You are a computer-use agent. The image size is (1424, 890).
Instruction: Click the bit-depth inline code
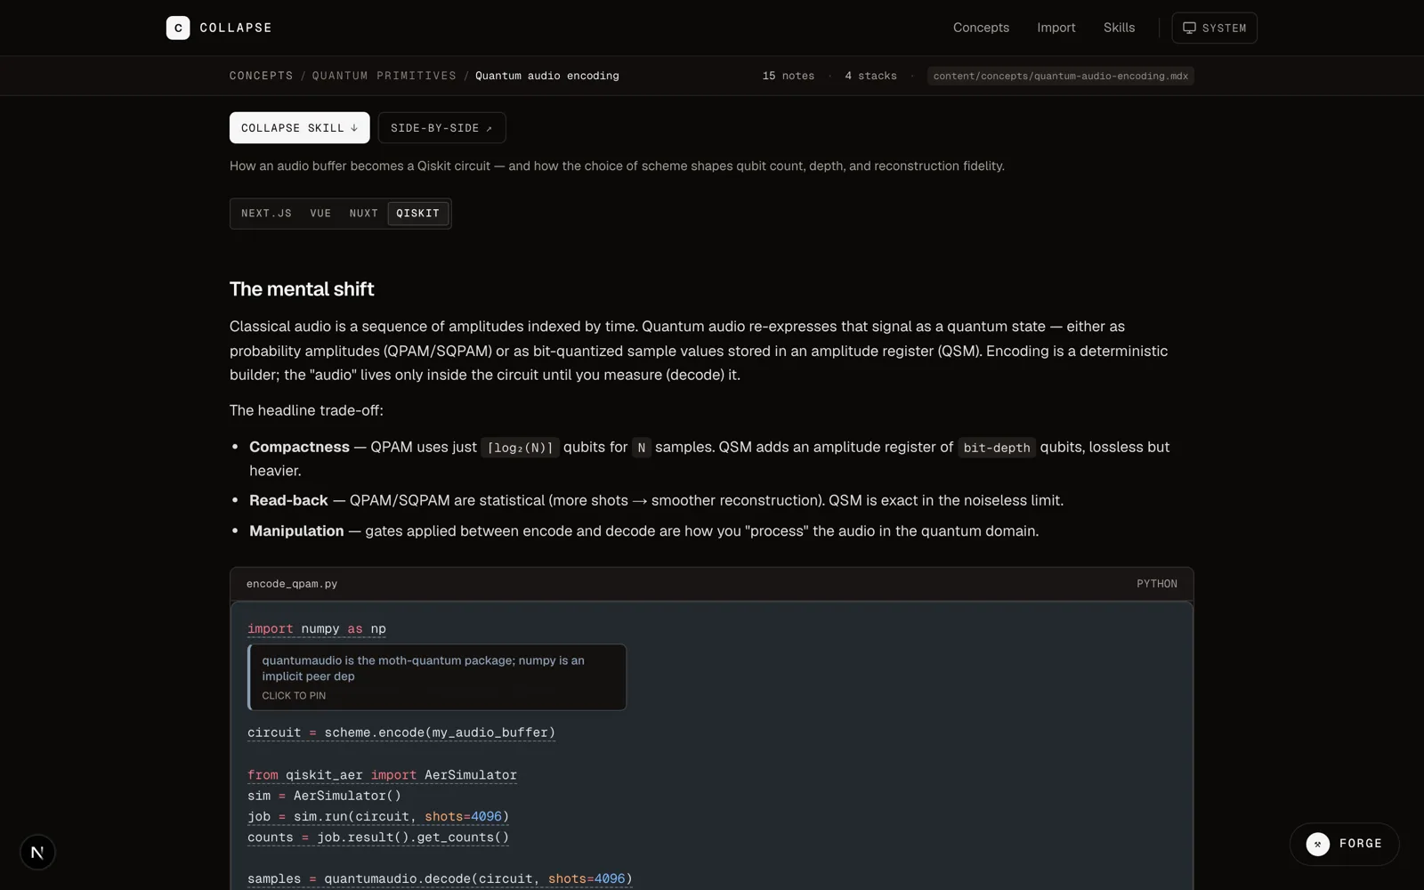(996, 448)
